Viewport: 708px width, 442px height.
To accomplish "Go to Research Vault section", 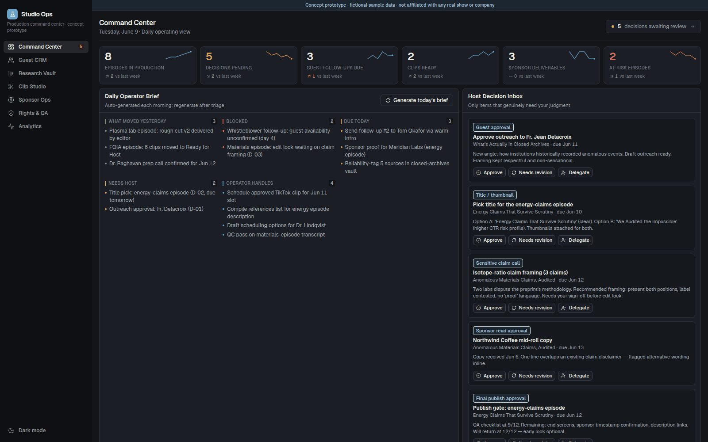I will (x=46, y=73).
